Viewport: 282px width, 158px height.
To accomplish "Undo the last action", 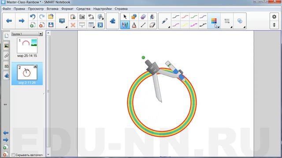I will [x=33, y=17].
